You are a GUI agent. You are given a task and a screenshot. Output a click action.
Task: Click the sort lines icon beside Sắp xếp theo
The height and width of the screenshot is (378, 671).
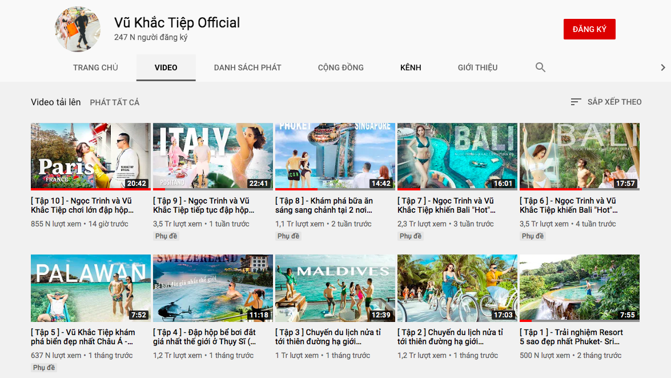point(576,102)
